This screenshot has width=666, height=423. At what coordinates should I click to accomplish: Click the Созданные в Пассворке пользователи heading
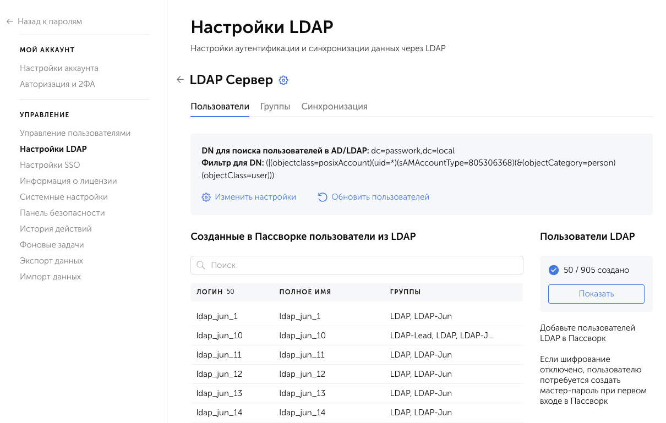[303, 237]
